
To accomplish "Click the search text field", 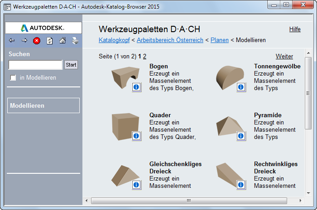I will tap(35, 65).
